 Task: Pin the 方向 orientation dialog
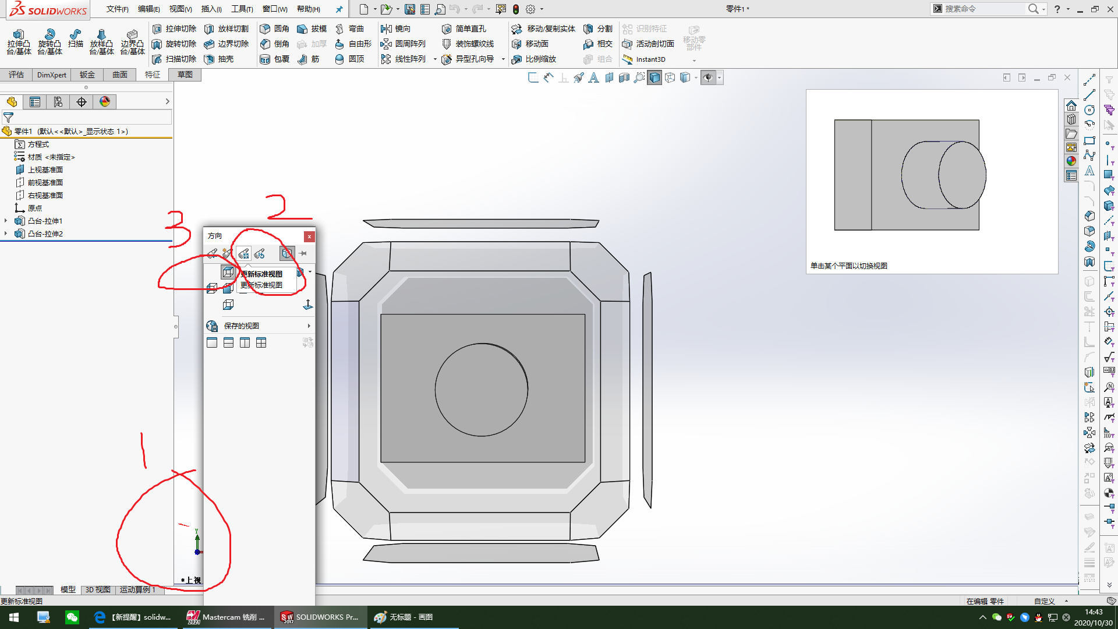coord(303,253)
